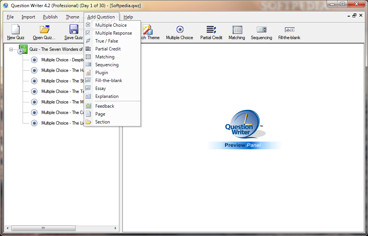This screenshot has width=368, height=236.
Task: Click the tree scrollbar left arrow
Action: tap(8, 228)
